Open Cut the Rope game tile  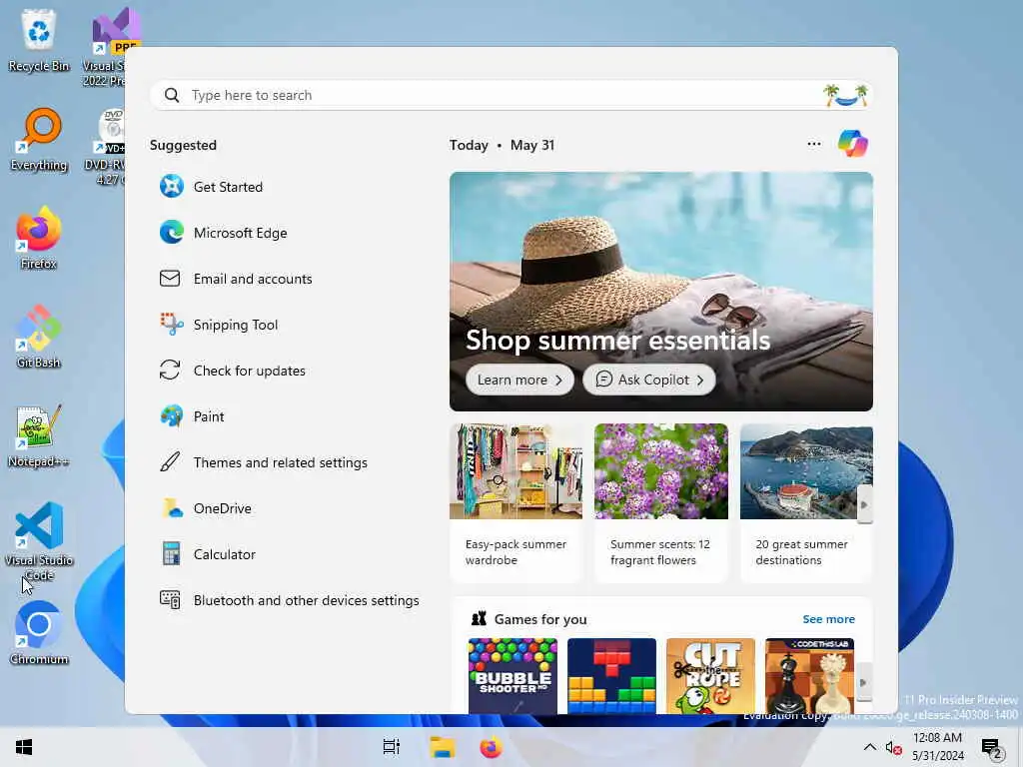(x=710, y=676)
